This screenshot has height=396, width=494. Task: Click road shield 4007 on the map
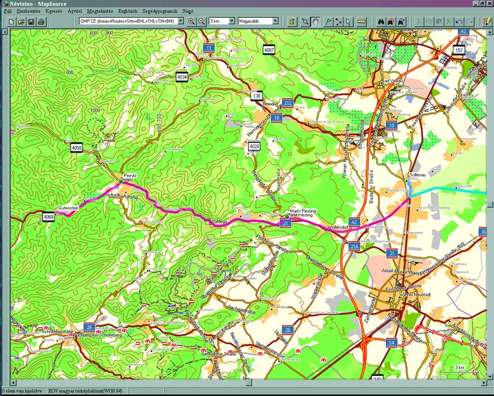pos(269,50)
